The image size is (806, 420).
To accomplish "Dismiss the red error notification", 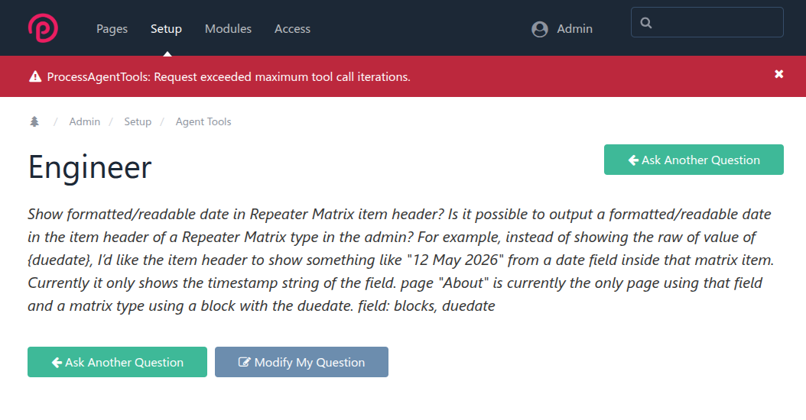I will [778, 74].
